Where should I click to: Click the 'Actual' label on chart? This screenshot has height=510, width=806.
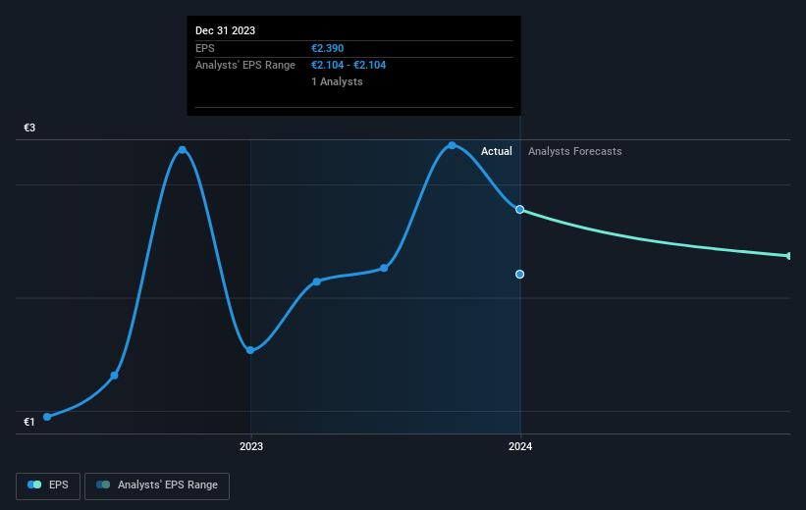pyautogui.click(x=496, y=151)
